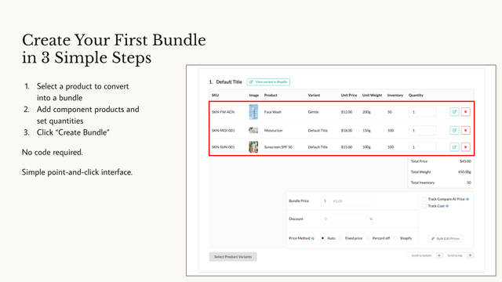Click the SKN-FW-ACN SKU cell
This screenshot has width=502, height=282.
[x=223, y=112]
